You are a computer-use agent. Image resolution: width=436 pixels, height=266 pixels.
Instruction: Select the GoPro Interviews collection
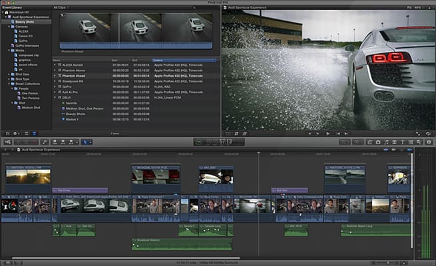pos(27,46)
